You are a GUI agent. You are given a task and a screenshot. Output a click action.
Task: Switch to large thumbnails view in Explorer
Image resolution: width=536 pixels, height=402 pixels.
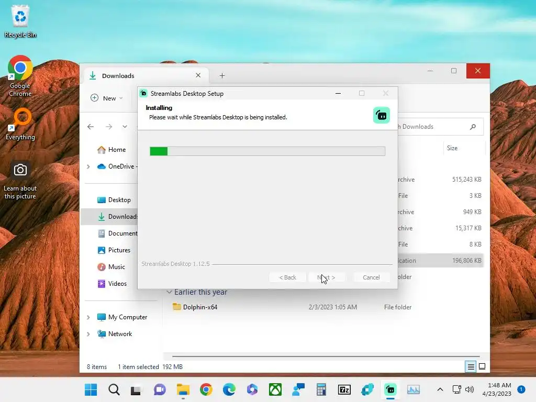[482, 367]
